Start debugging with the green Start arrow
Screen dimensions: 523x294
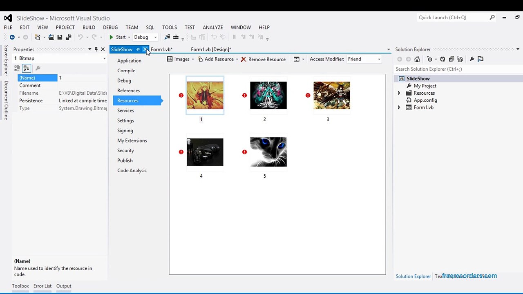click(x=111, y=37)
